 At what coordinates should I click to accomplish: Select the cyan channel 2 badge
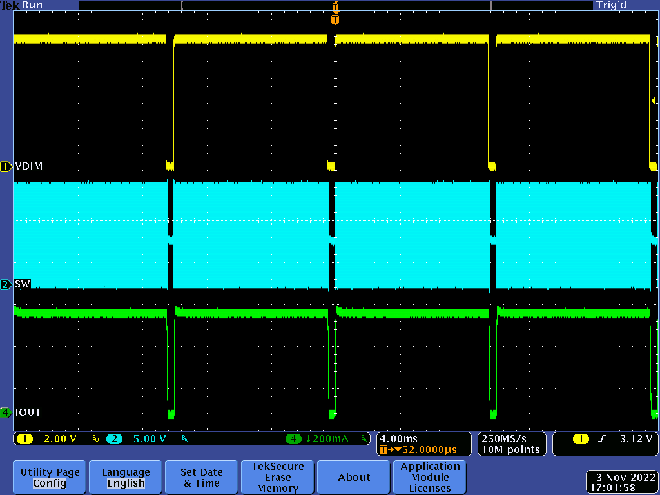coord(115,438)
